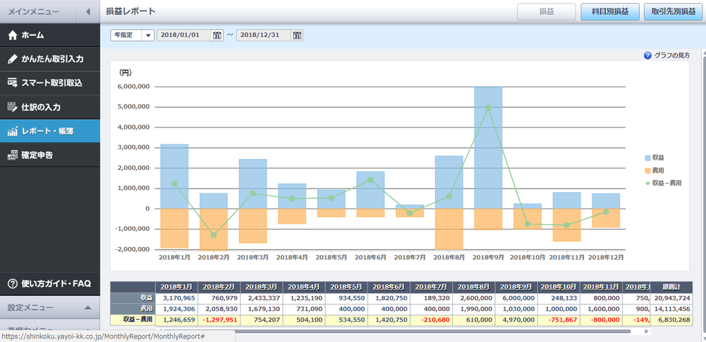Open 使い方ガイド・FAQ help link
Screen dimensions: 706x342
pyautogui.click(x=50, y=284)
